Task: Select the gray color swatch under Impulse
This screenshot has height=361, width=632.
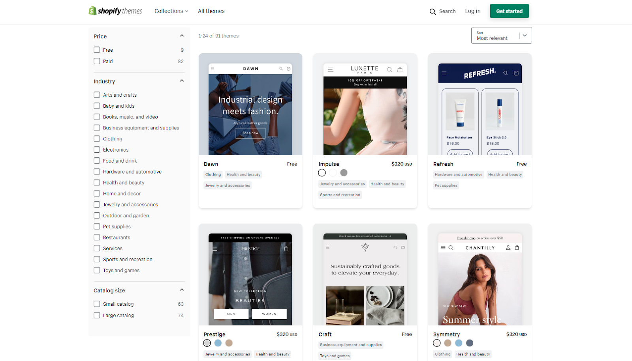Action: tap(343, 172)
